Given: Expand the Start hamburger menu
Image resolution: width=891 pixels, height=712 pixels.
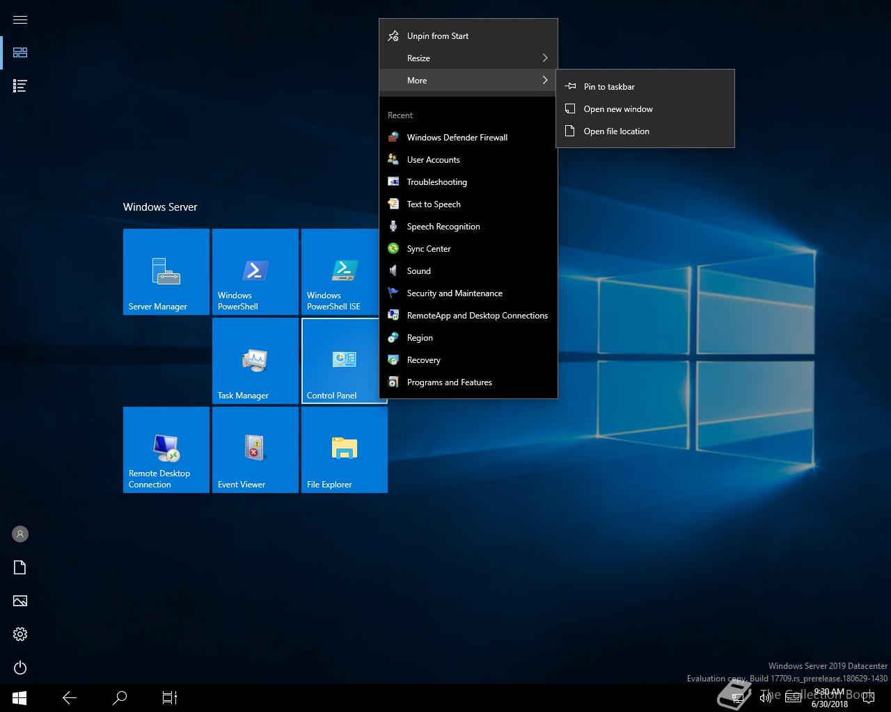Looking at the screenshot, I should coord(20,19).
